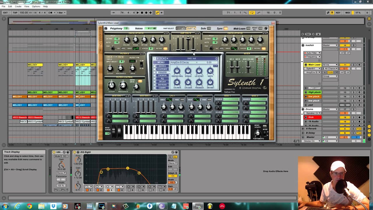Click the PORTAMENTO knob in Sylenth1
373x210 pixels.
pos(257,133)
